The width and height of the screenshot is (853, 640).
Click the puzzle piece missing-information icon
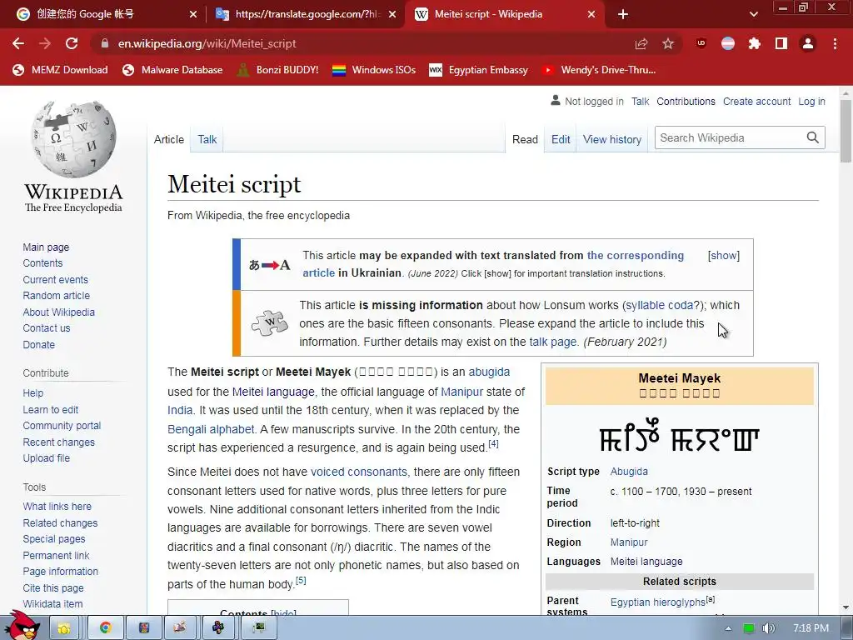269,323
